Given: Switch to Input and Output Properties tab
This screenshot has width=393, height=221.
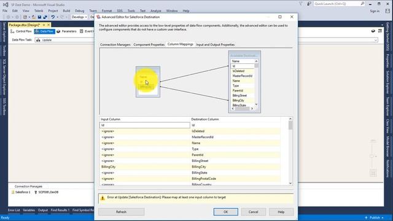Looking at the screenshot, I should (x=216, y=45).
